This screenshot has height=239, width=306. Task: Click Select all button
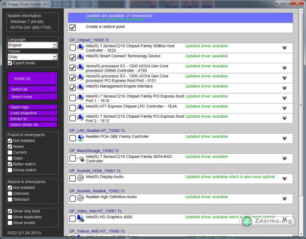[x=33, y=89]
